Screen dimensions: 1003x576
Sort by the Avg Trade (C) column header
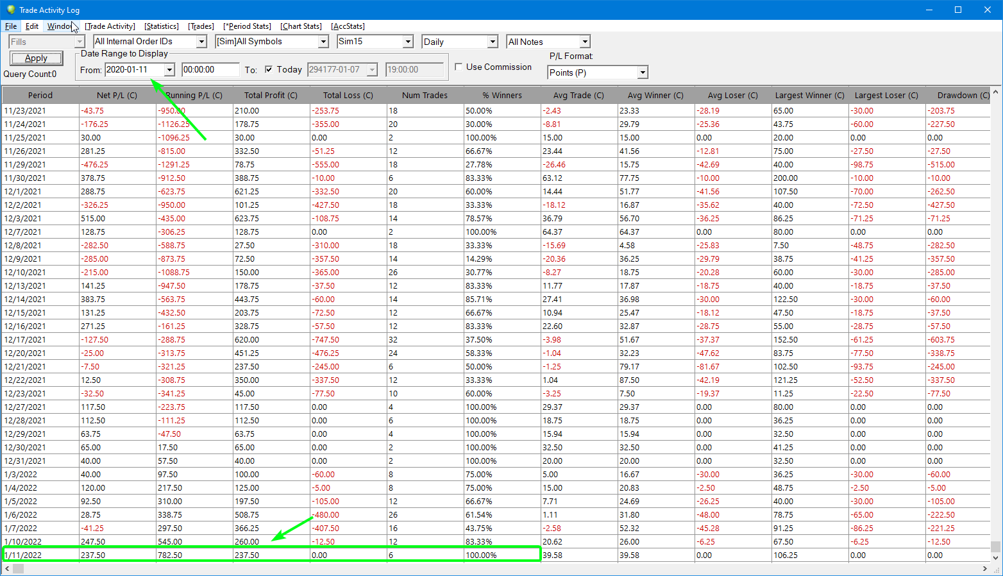pyautogui.click(x=579, y=96)
